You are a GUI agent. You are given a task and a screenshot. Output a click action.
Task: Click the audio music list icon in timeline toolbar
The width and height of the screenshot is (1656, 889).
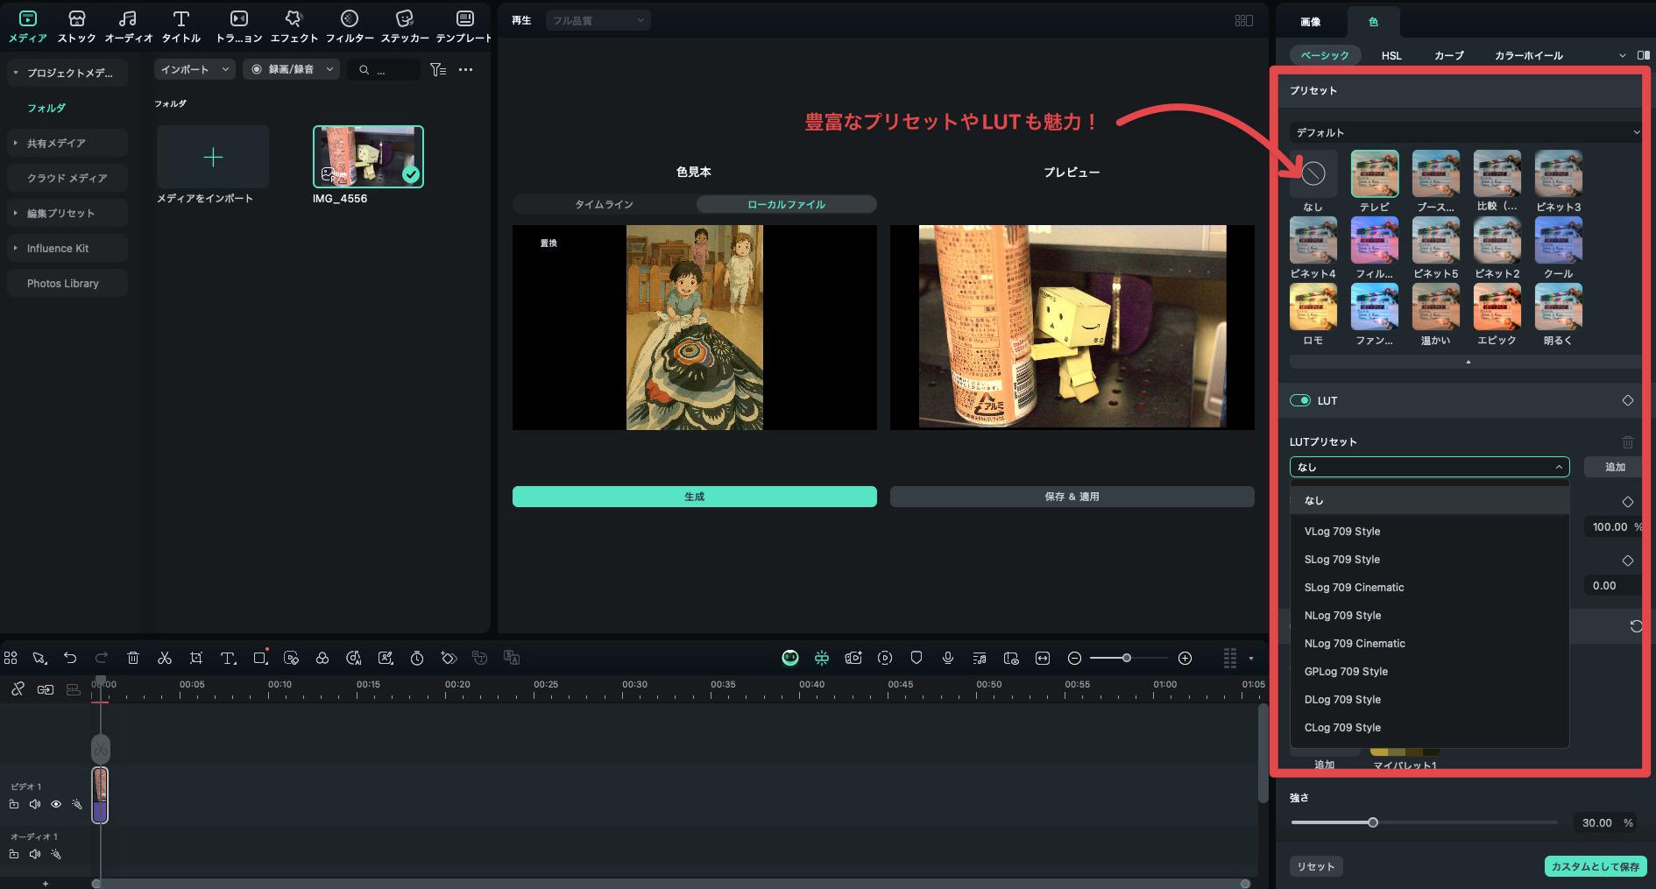coord(980,658)
